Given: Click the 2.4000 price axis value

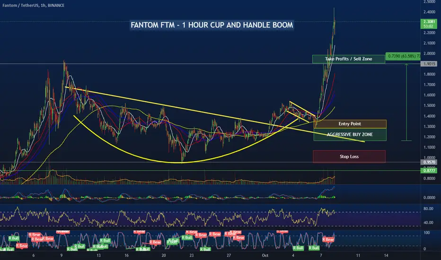Looking at the screenshot, I should (x=429, y=12).
